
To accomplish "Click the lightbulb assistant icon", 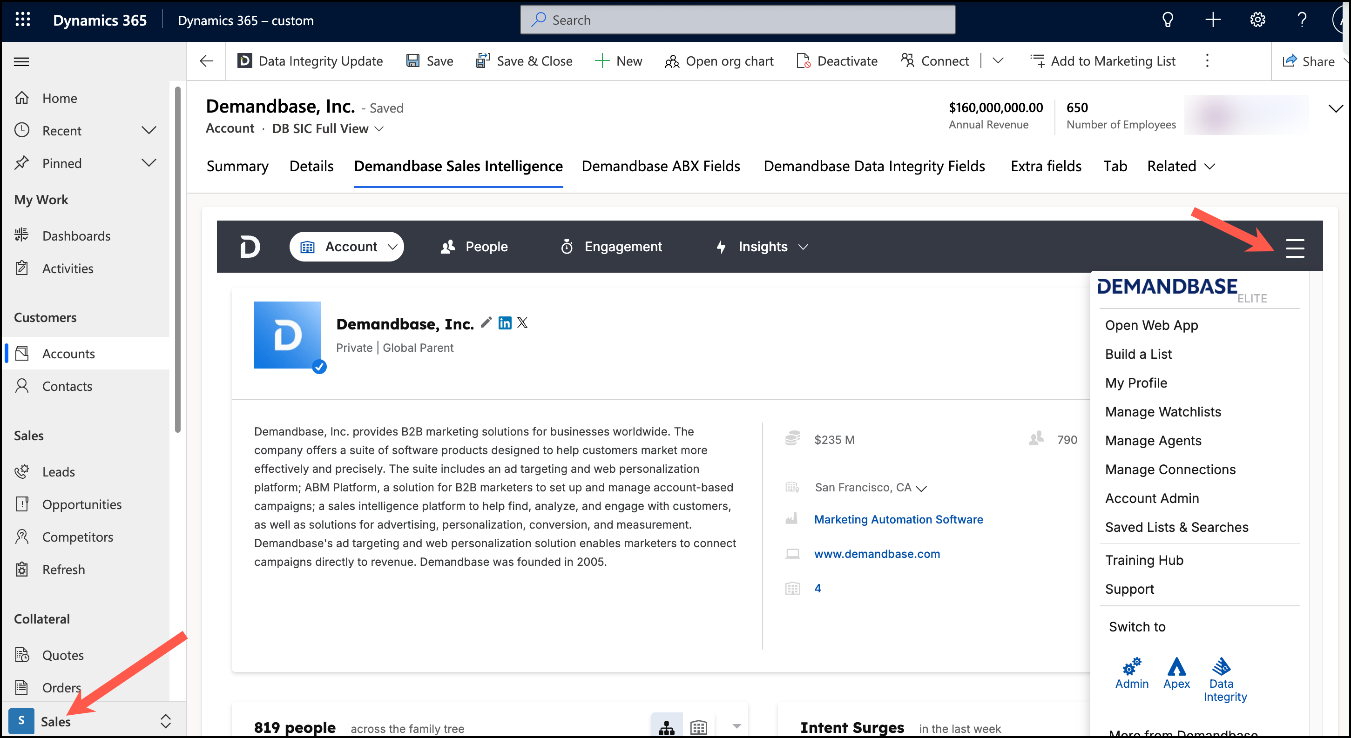I will (x=1168, y=20).
